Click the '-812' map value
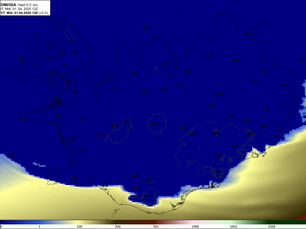 coord(188,72)
